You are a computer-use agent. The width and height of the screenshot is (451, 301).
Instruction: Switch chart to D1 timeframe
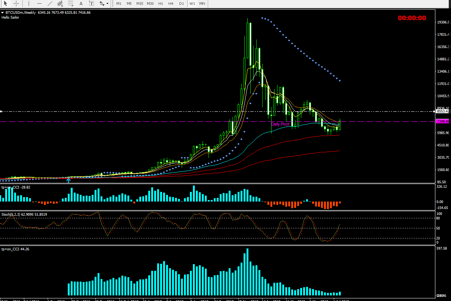(x=181, y=3)
